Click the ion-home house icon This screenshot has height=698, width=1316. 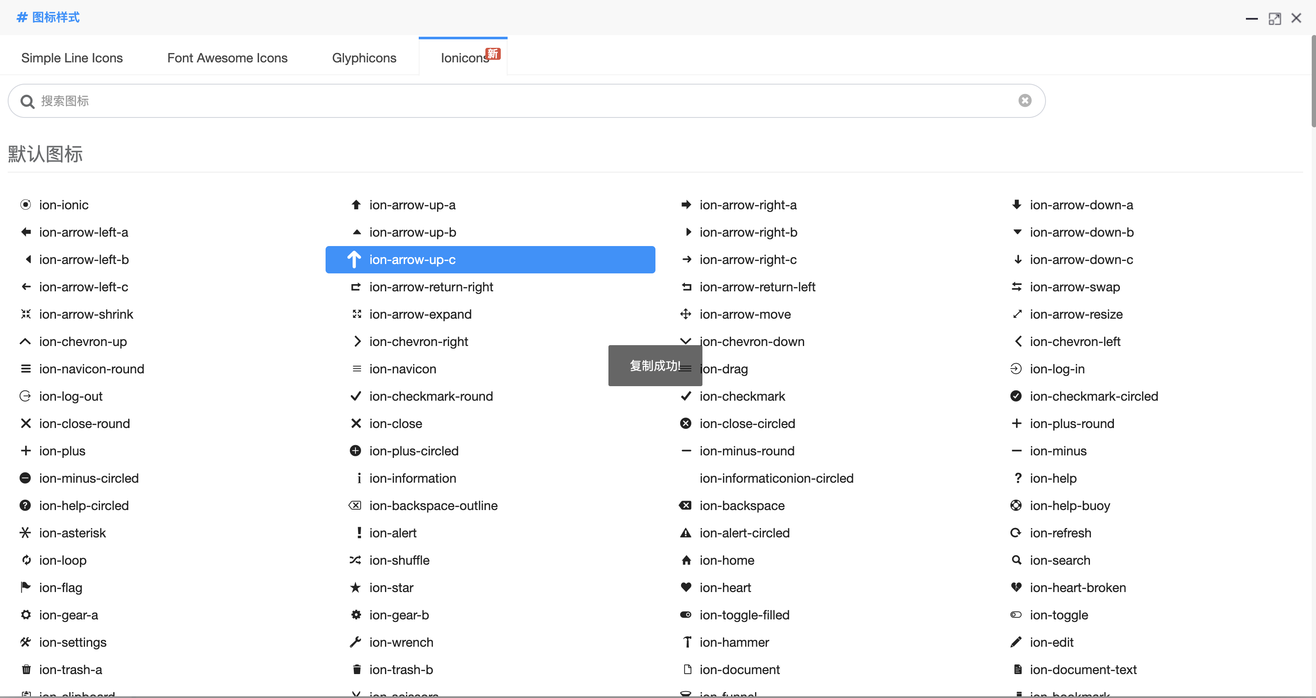[x=686, y=560]
